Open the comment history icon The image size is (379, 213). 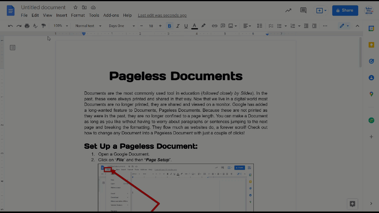pyautogui.click(x=303, y=11)
